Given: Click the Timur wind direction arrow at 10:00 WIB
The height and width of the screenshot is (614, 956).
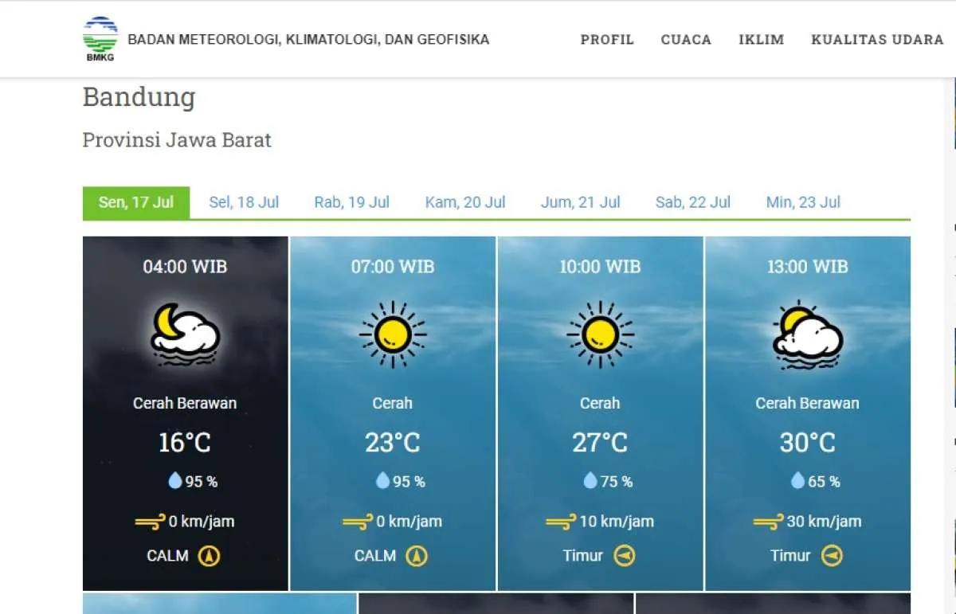Looking at the screenshot, I should (x=624, y=556).
